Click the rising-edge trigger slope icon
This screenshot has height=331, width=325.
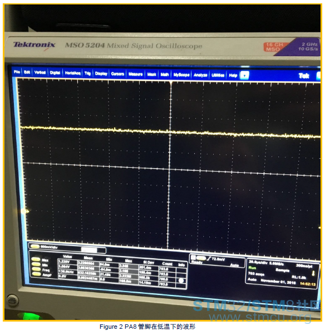(209, 258)
